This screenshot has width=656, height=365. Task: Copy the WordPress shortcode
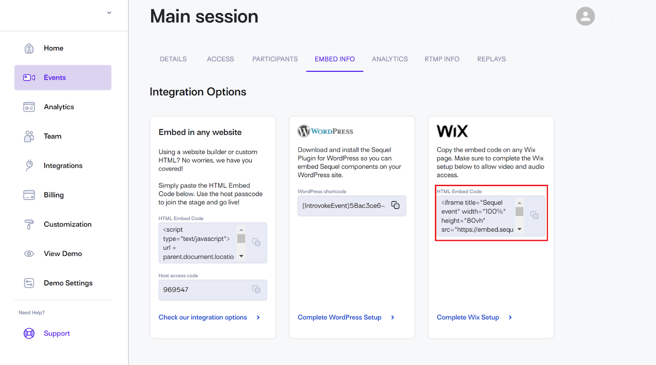(395, 205)
